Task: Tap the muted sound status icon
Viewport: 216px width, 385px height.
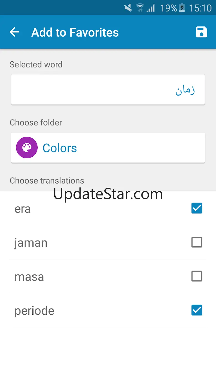Action: pyautogui.click(x=128, y=8)
